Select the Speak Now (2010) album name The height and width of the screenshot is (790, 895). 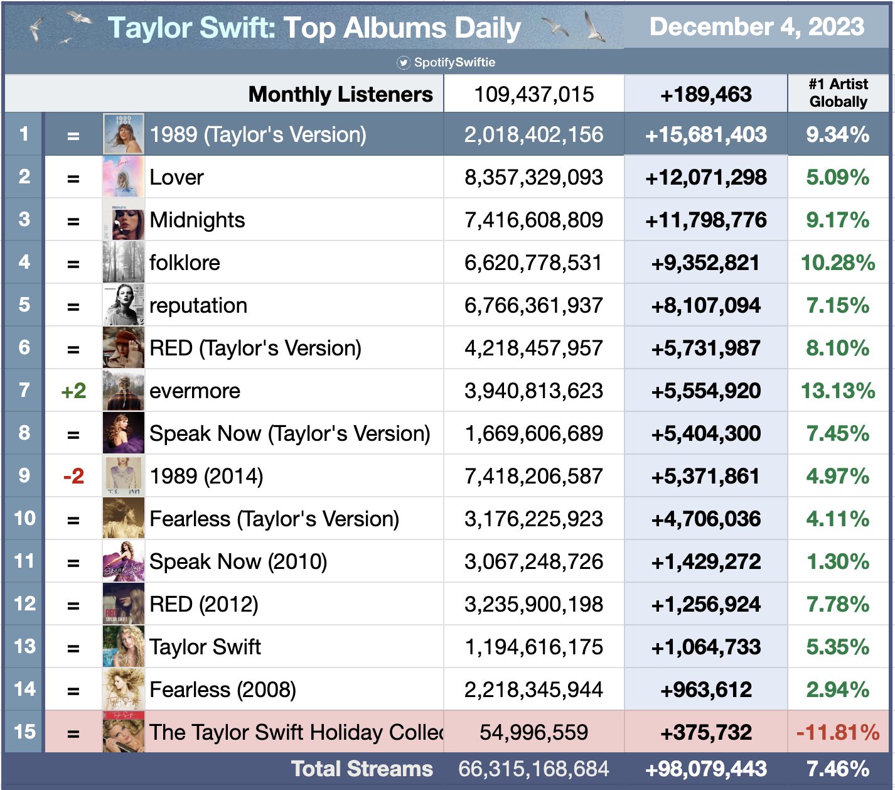tap(238, 561)
